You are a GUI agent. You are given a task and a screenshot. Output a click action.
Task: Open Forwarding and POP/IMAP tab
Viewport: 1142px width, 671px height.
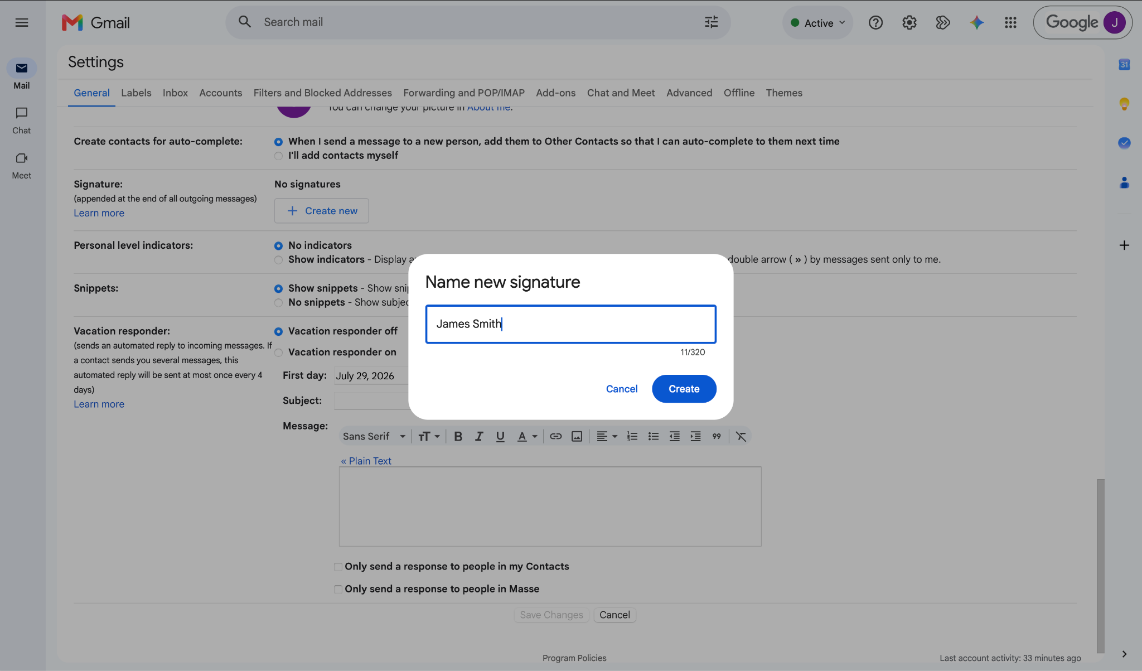click(x=464, y=93)
